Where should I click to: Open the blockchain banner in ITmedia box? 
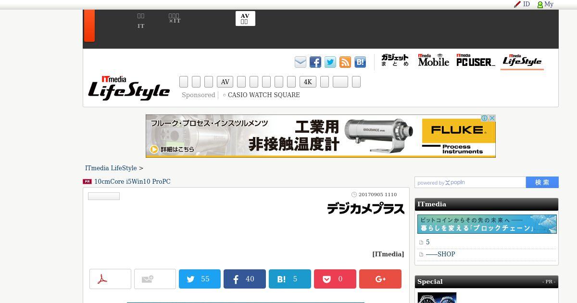pyautogui.click(x=487, y=224)
